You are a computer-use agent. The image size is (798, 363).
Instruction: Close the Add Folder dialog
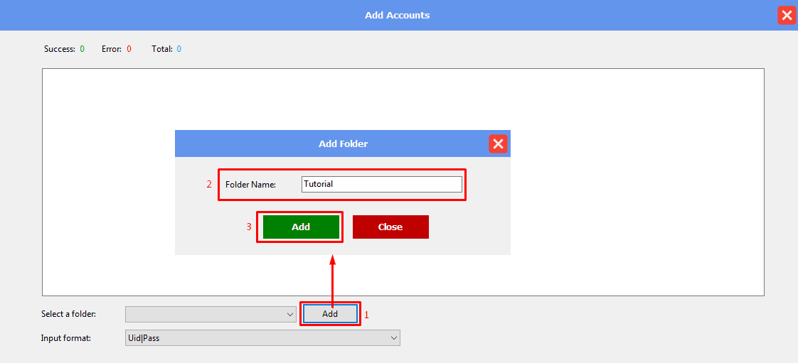(x=498, y=144)
